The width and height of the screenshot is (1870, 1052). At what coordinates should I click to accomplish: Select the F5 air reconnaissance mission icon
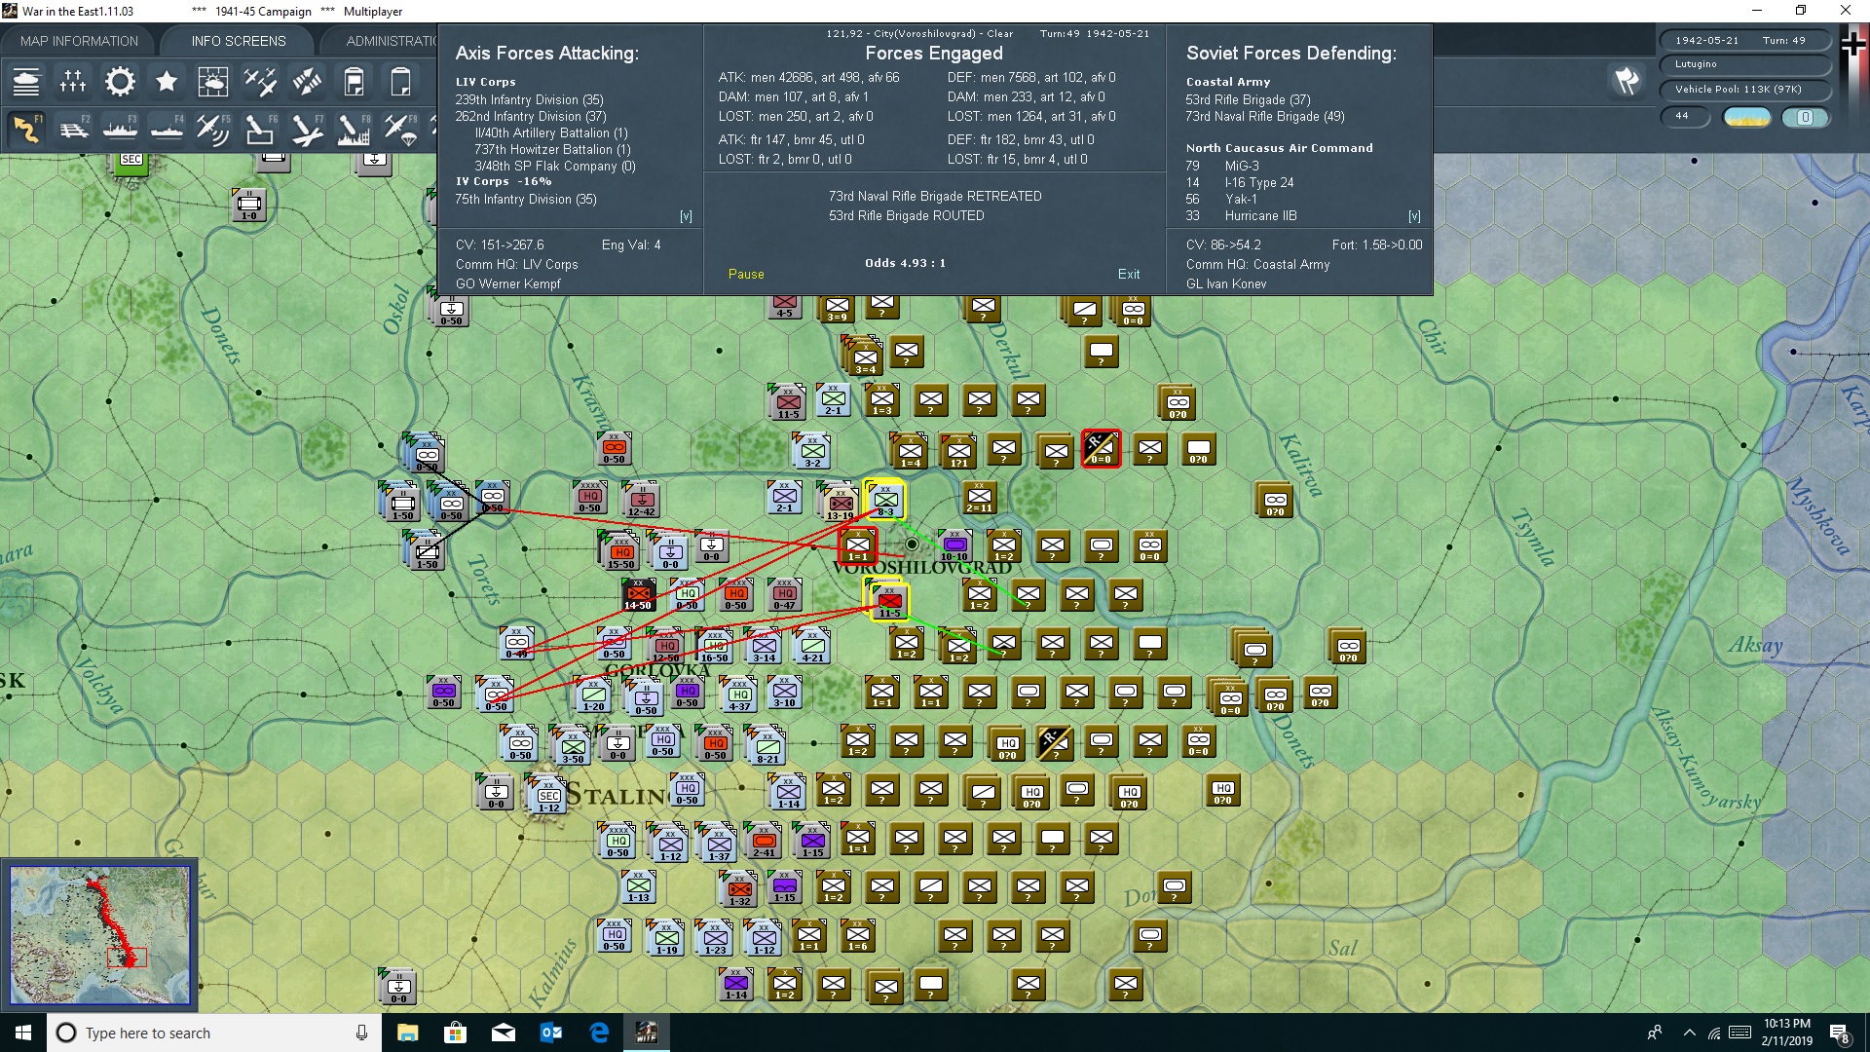[x=213, y=128]
